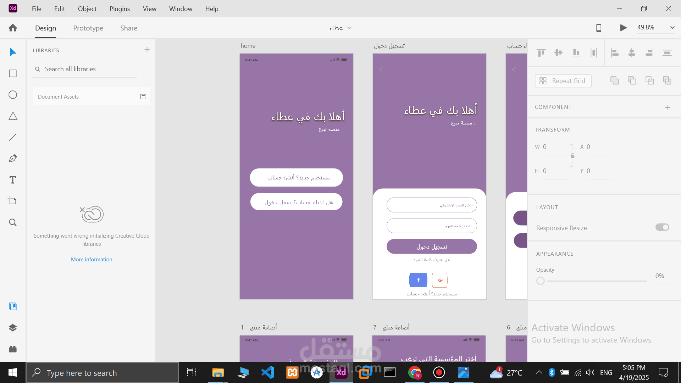Align middle vertically icon
Screen dimensions: 681x383
point(559,53)
